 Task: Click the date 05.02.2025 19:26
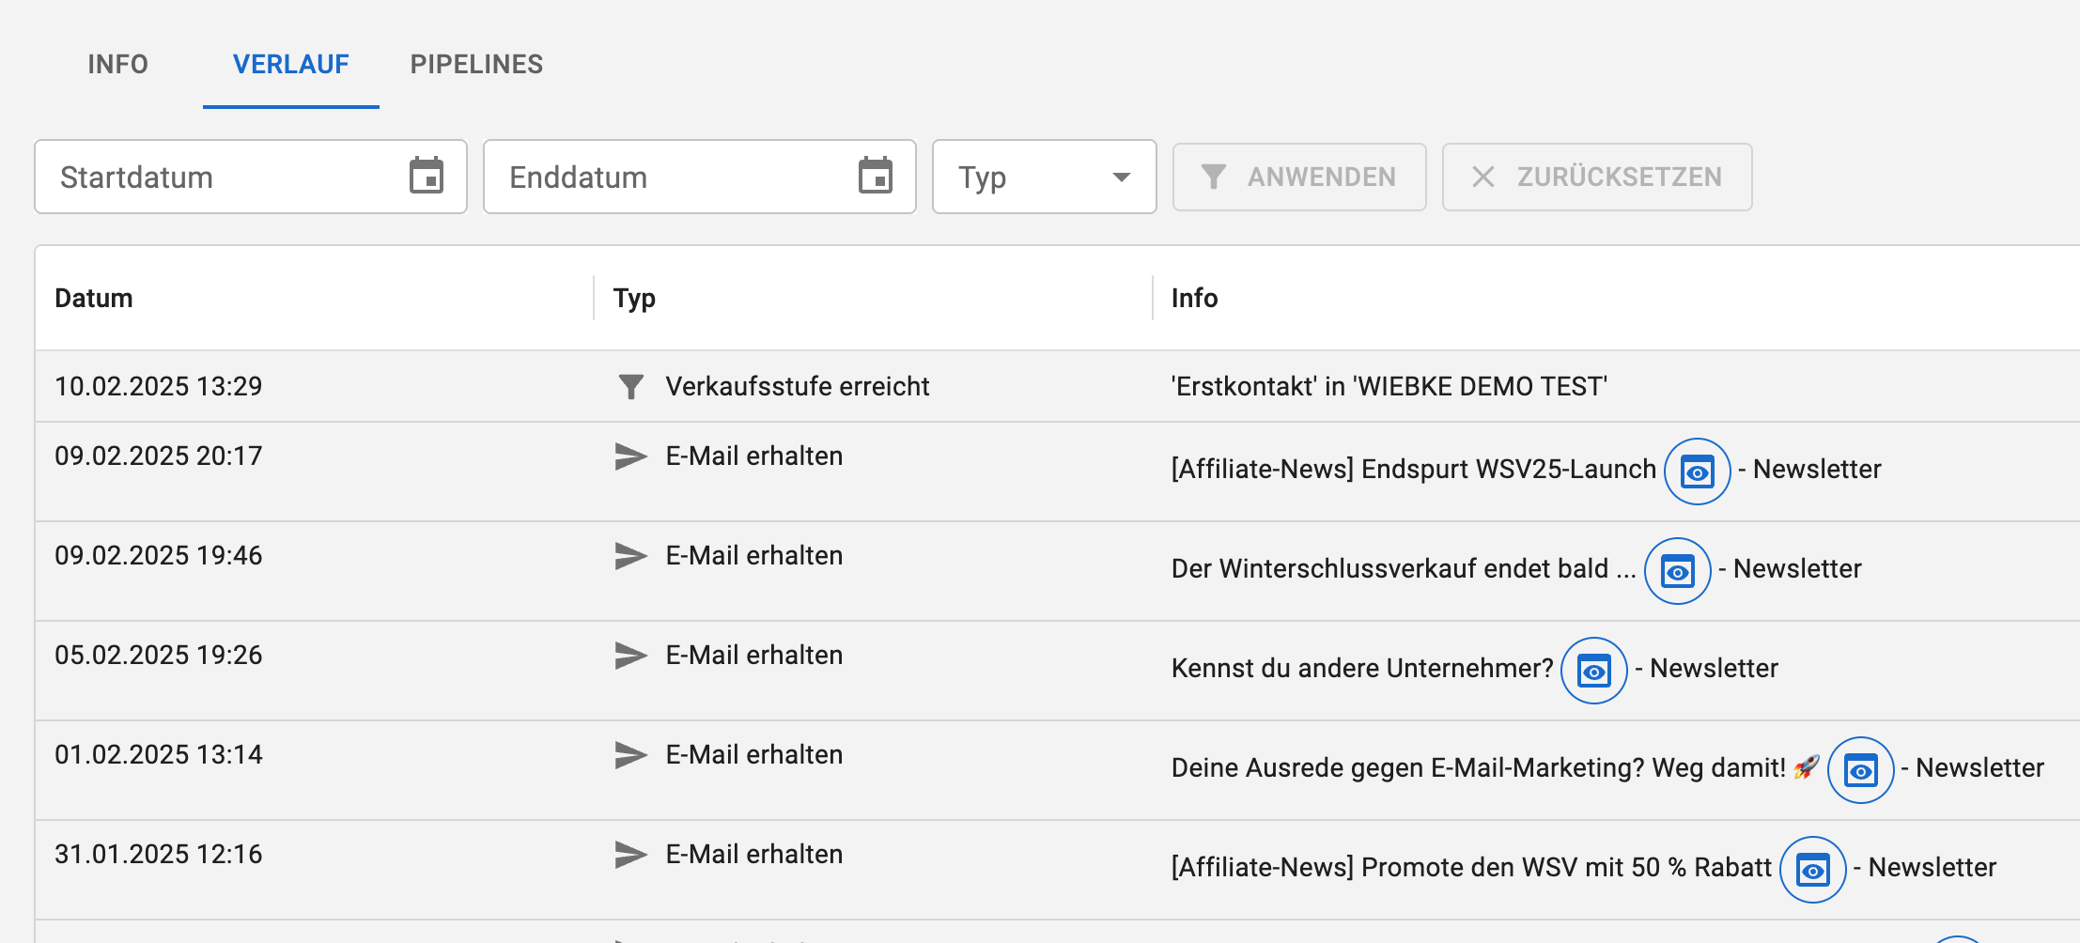tap(159, 655)
